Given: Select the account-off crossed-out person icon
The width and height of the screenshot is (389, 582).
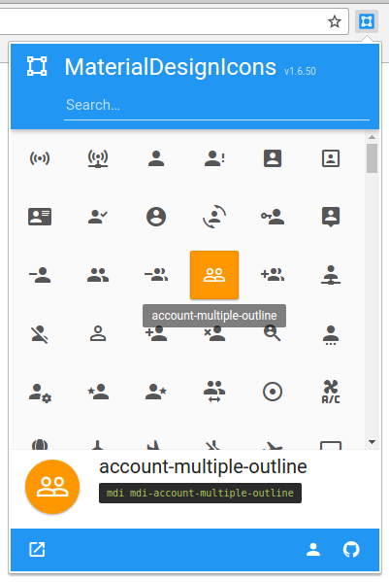Looking at the screenshot, I should click(40, 334).
